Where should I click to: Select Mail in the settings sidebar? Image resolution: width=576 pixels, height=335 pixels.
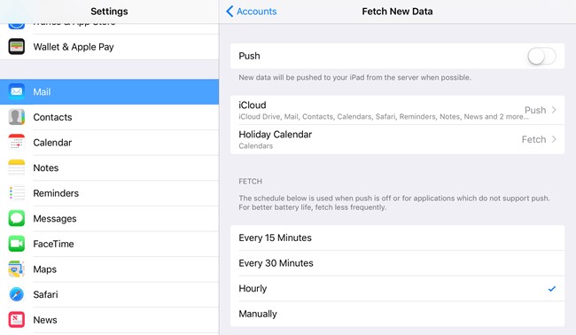pos(110,92)
